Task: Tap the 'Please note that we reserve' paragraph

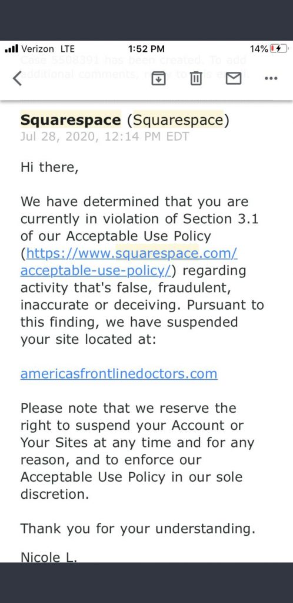Action: [x=138, y=451]
